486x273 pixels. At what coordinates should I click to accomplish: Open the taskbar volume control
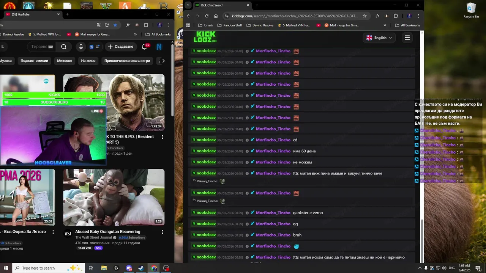[x=445, y=268]
